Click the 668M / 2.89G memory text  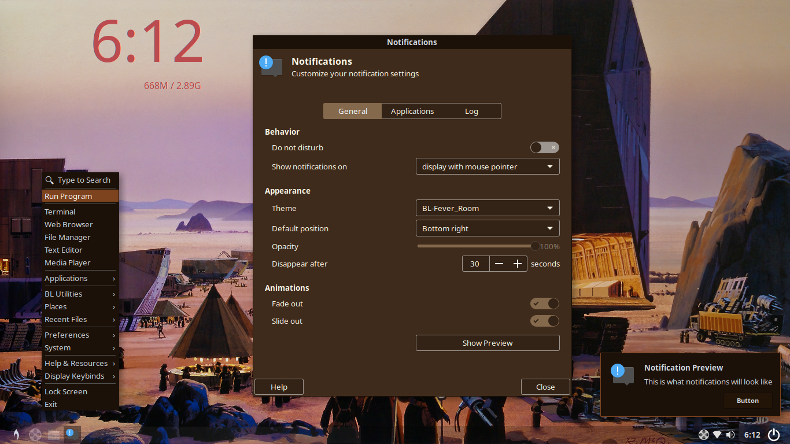tap(172, 86)
